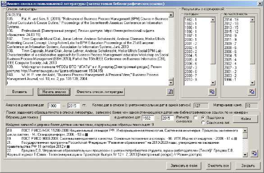Viewport: 264px width, 173px height.
Task: Click found record 19 'ГОСТ Р ИСО 9000-2008'
Action: click(x=122, y=139)
